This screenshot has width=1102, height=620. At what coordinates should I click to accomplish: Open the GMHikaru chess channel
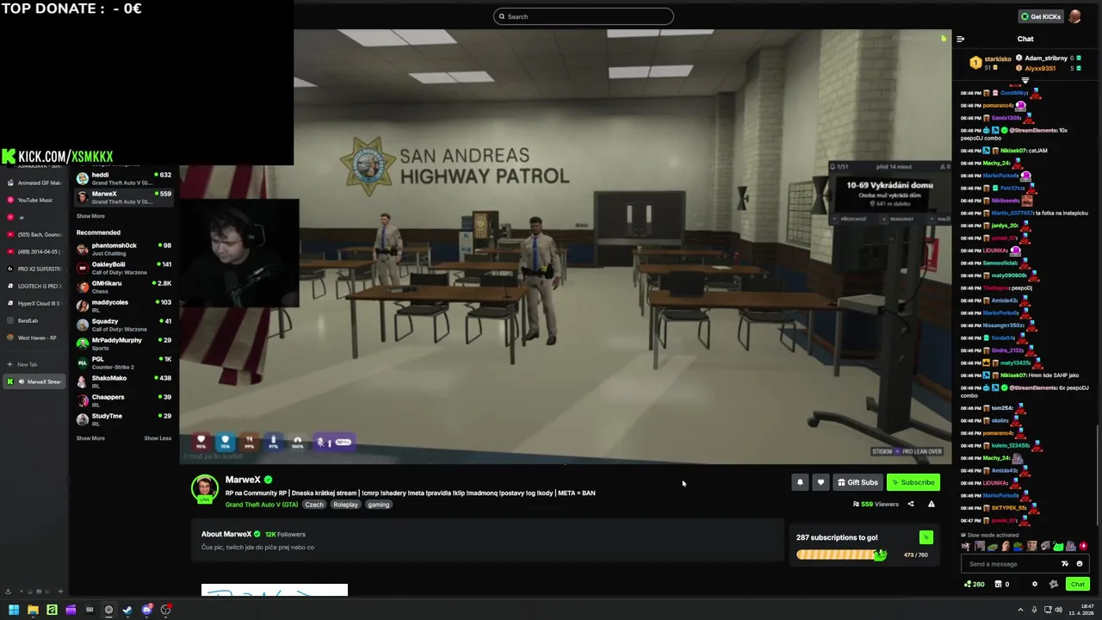point(123,287)
